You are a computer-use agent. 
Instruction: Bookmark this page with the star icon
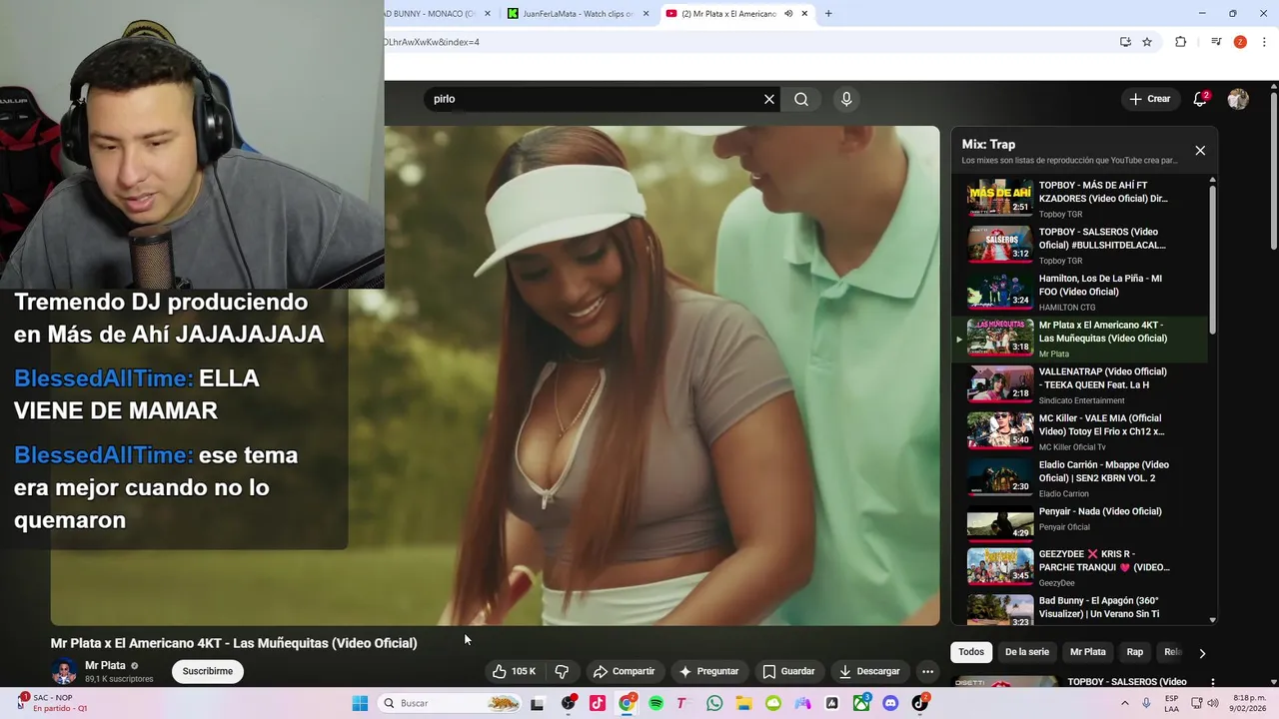coord(1147,42)
